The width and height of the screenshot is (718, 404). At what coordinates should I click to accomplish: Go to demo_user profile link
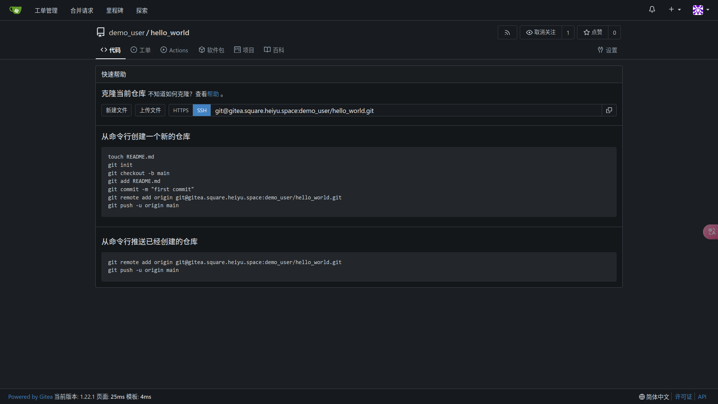pos(126,33)
